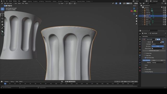Click the outliner filter funnel icon

pos(162,3)
